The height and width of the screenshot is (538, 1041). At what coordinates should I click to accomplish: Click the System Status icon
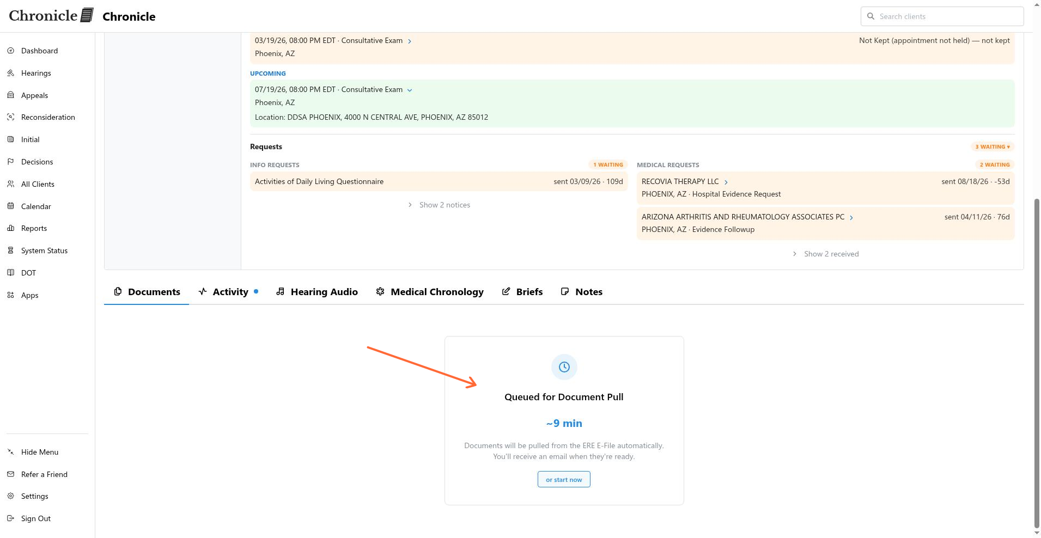coord(10,250)
